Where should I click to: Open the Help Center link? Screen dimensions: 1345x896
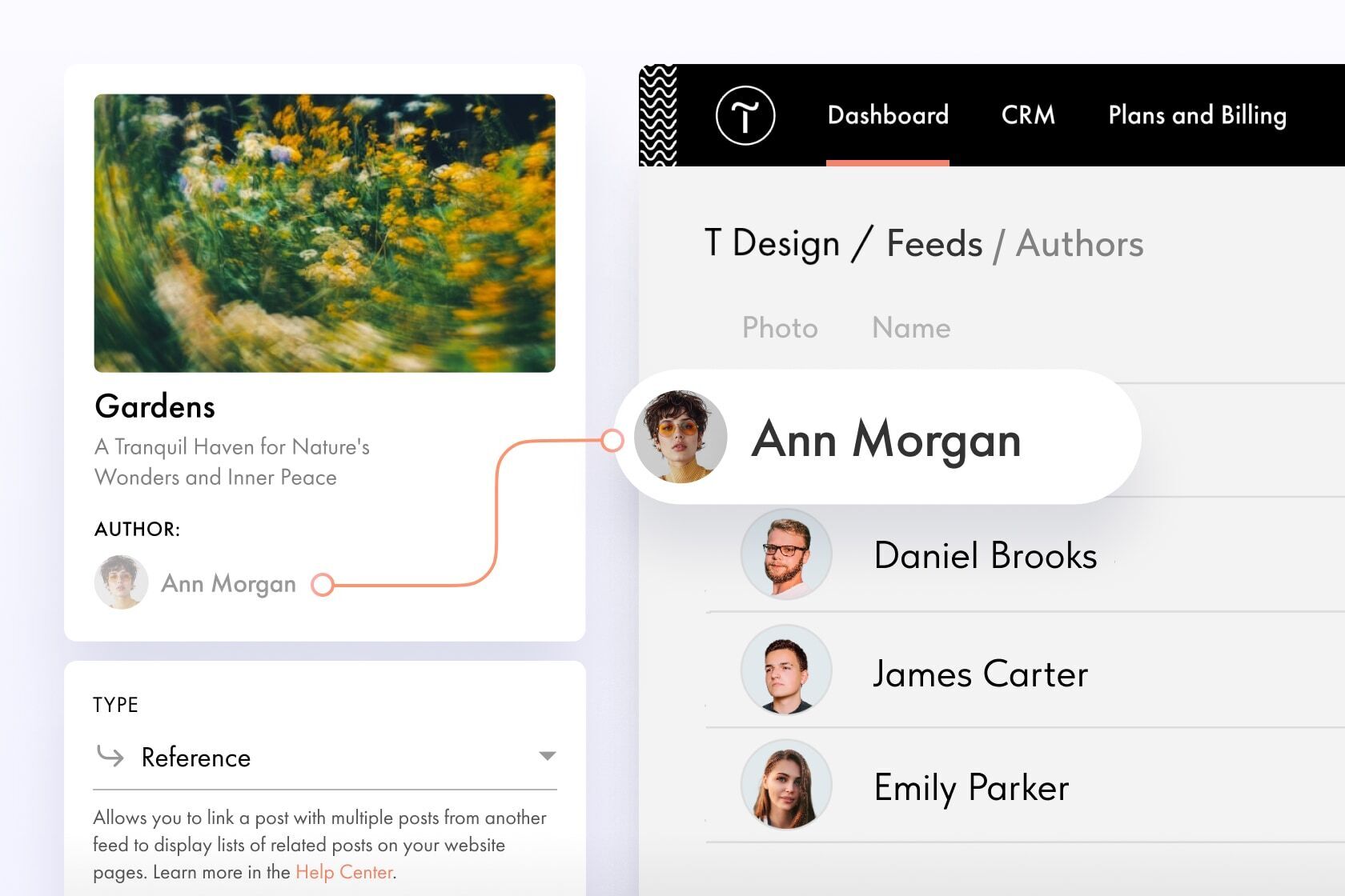point(344,872)
